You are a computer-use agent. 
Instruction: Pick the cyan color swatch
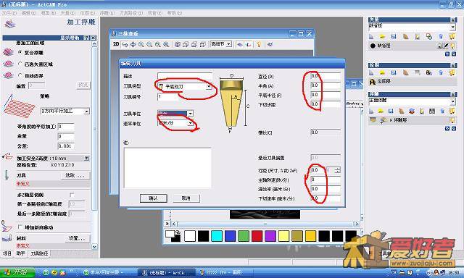point(217,236)
